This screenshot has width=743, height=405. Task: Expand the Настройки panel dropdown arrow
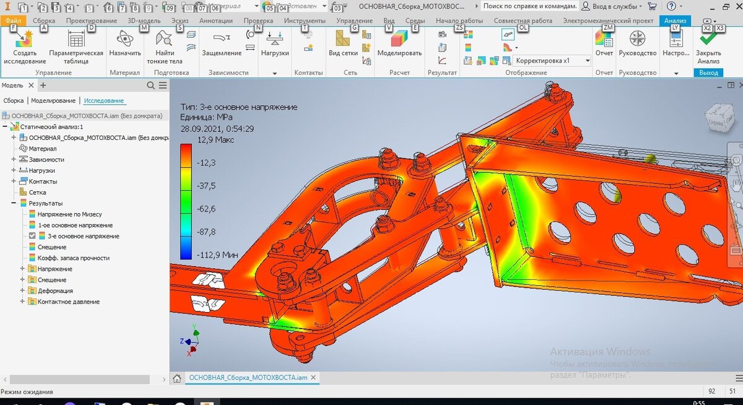pos(676,73)
